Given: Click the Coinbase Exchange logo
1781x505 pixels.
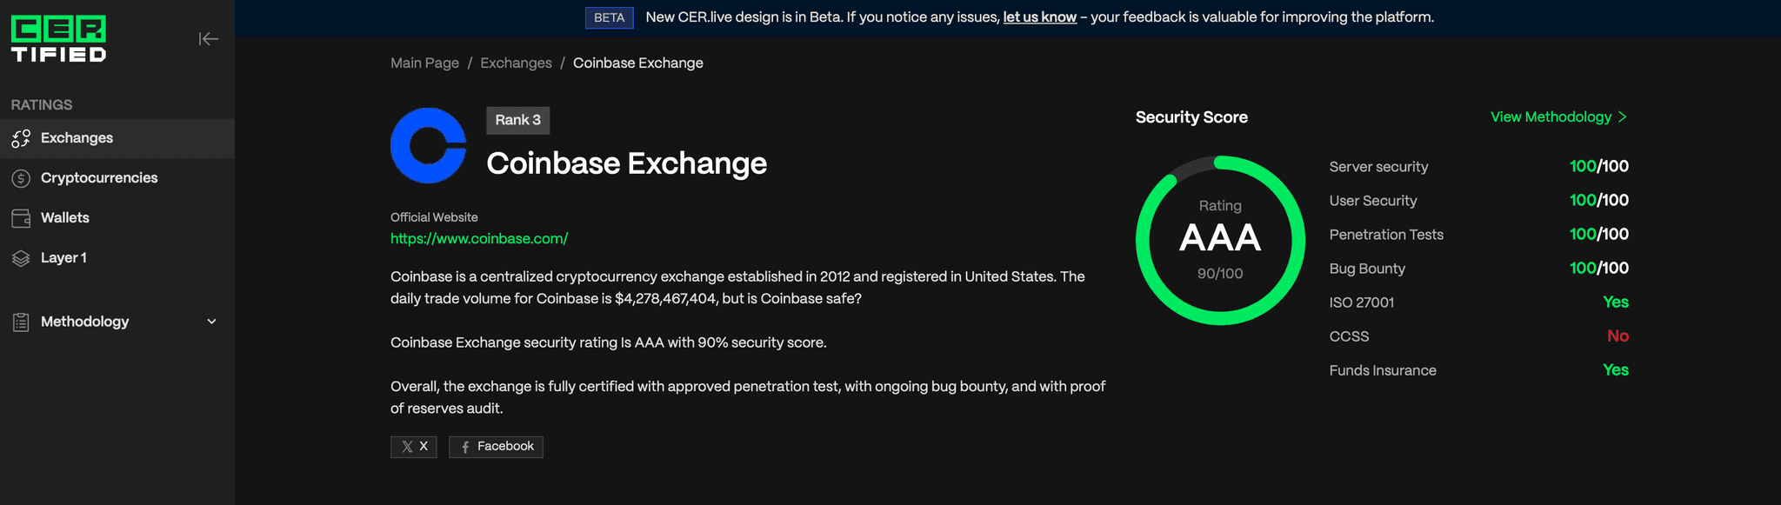Looking at the screenshot, I should point(429,146).
